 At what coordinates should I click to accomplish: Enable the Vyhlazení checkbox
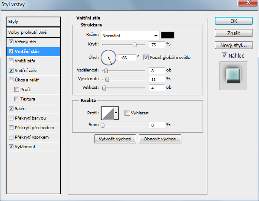click(127, 113)
